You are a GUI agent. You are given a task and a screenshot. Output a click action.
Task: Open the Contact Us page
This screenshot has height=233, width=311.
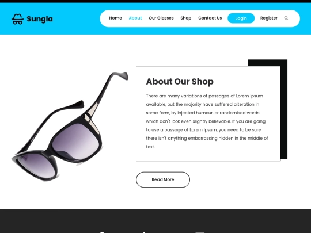point(210,18)
